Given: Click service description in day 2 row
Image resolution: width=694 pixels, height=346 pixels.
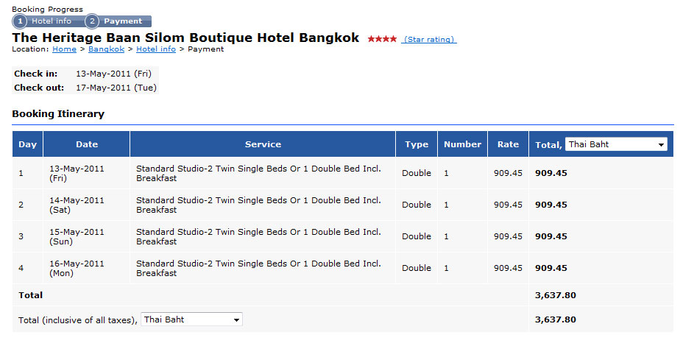Looking at the screenshot, I should [x=258, y=205].
